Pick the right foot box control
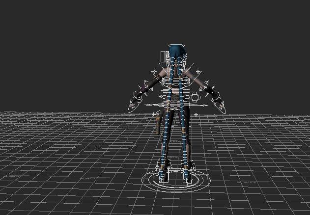310x215 pixels. [187, 176]
